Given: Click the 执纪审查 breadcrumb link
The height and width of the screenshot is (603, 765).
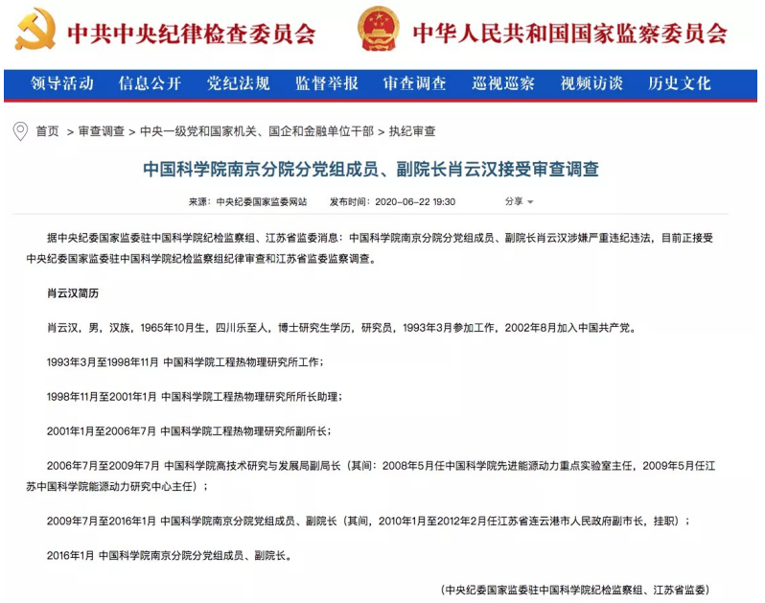Looking at the screenshot, I should pyautogui.click(x=412, y=131).
